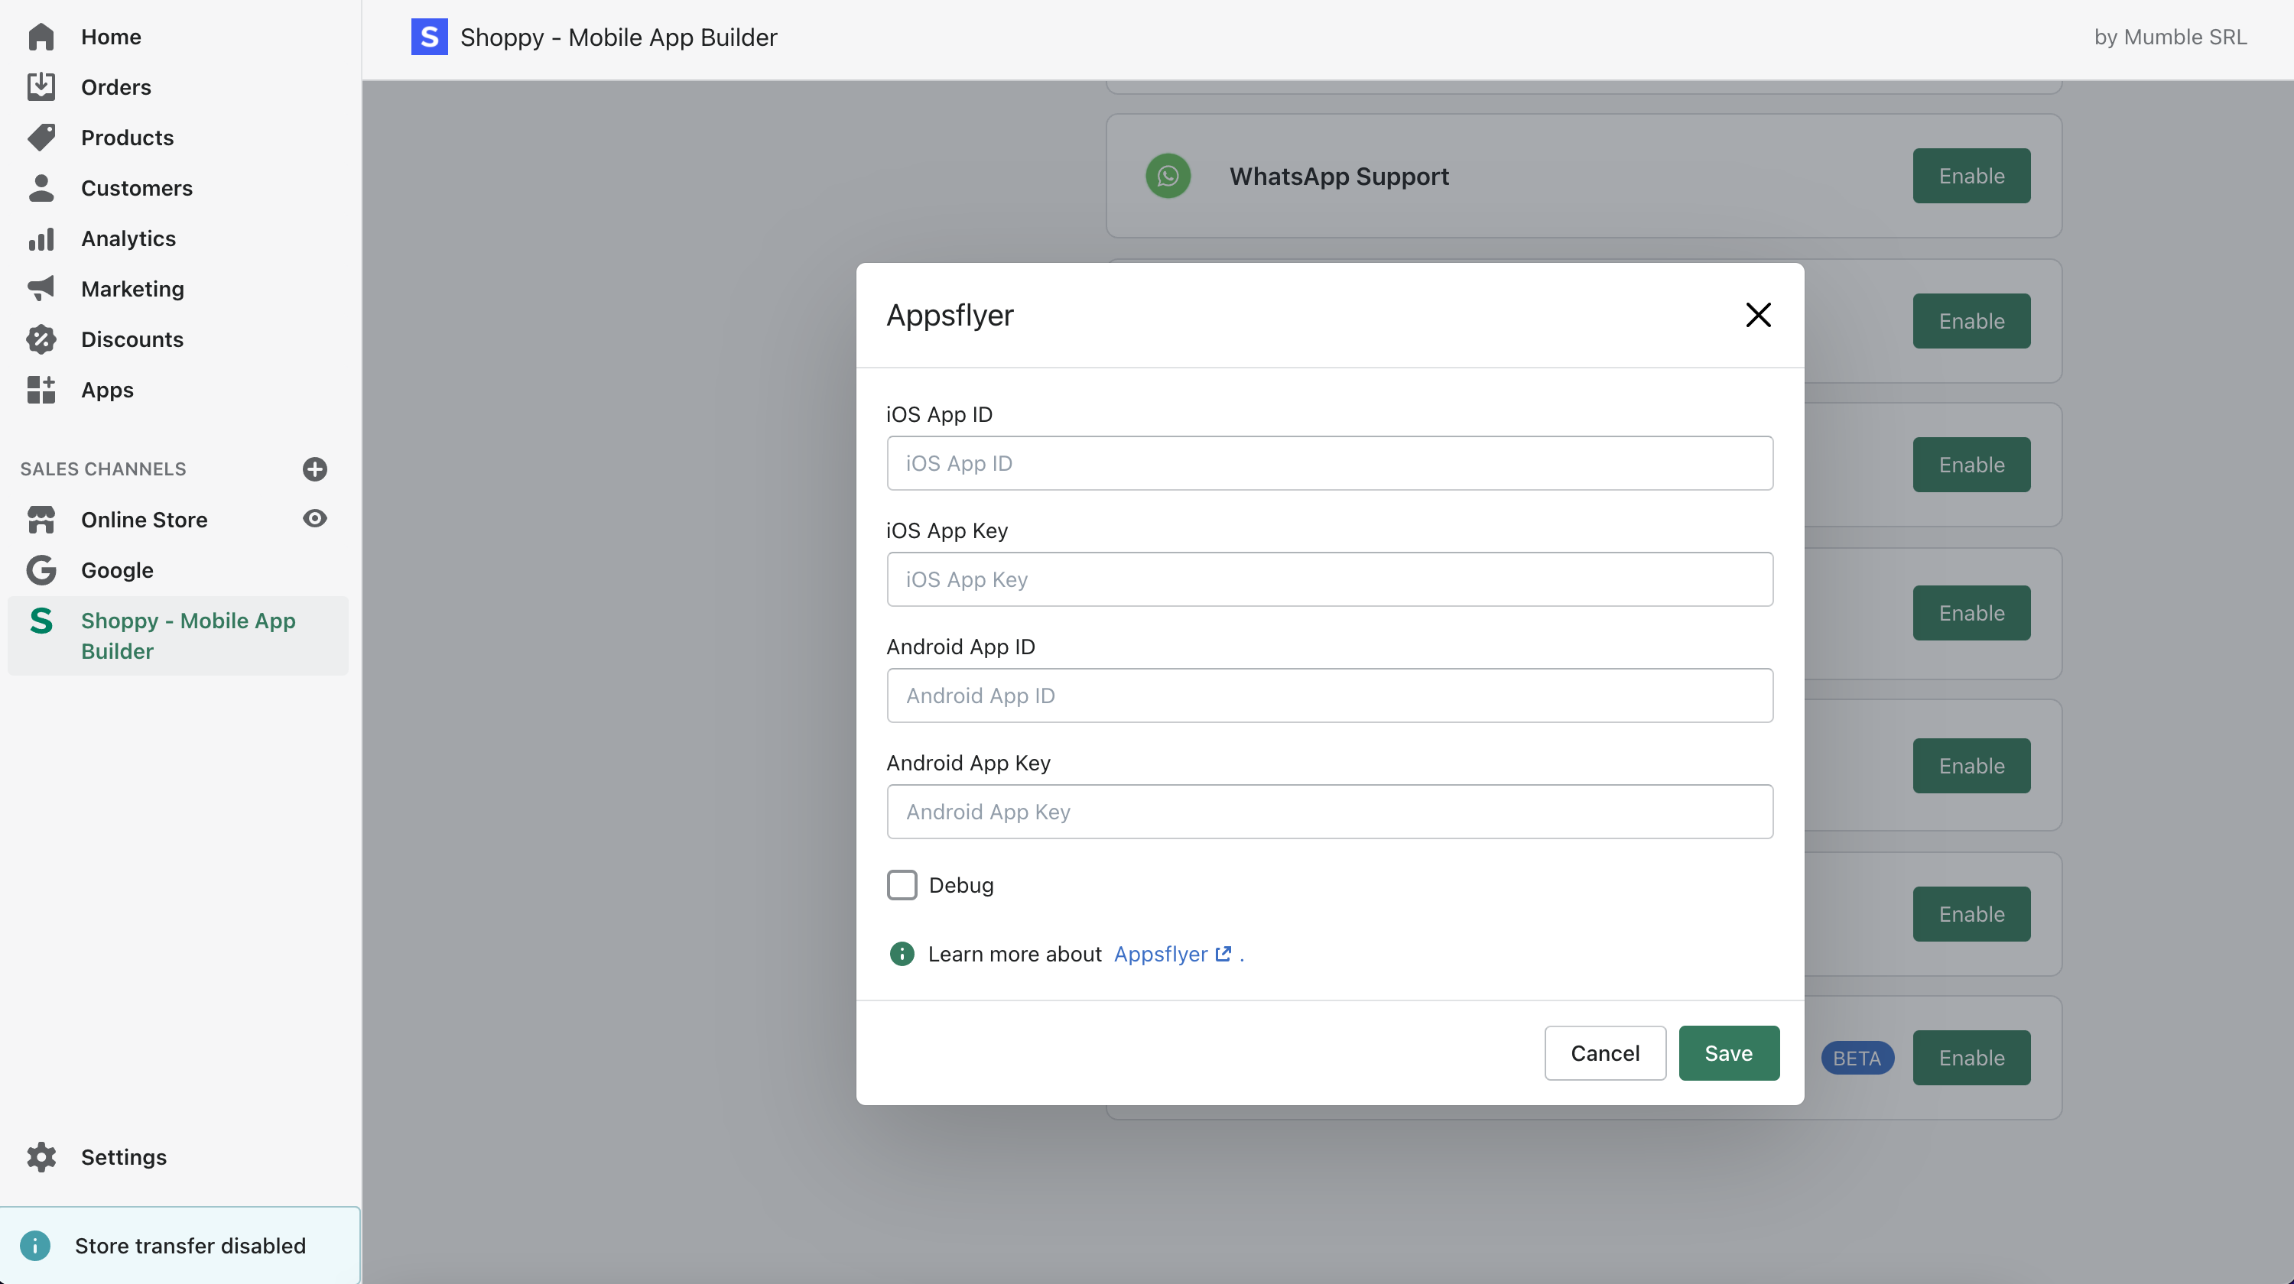
Task: Select Shoppy - Mobile App Builder channel
Action: [187, 635]
